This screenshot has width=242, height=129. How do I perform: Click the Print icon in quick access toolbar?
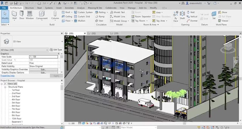coord(39,3)
